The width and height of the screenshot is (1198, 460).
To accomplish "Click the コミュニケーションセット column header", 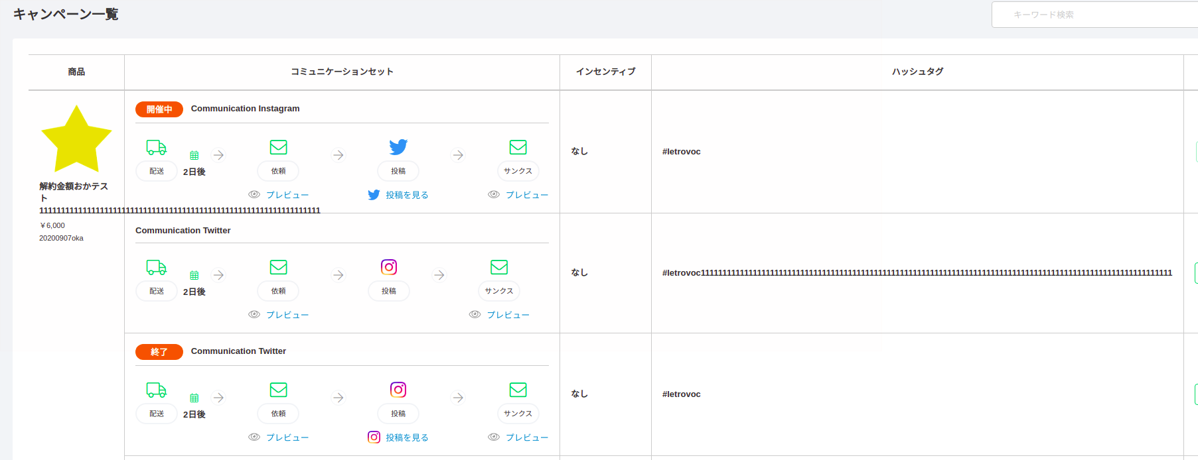I will click(x=342, y=72).
